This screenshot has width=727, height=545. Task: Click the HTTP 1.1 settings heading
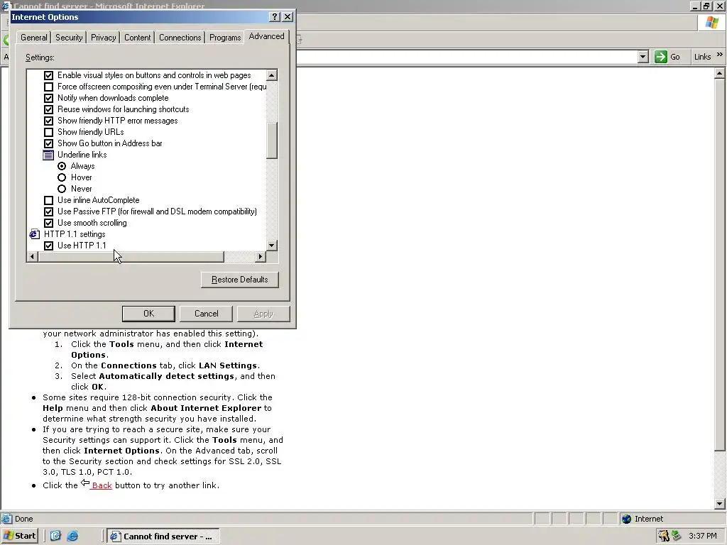[75, 234]
